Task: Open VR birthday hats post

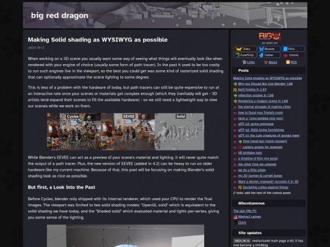Action: pyautogui.click(x=250, y=152)
